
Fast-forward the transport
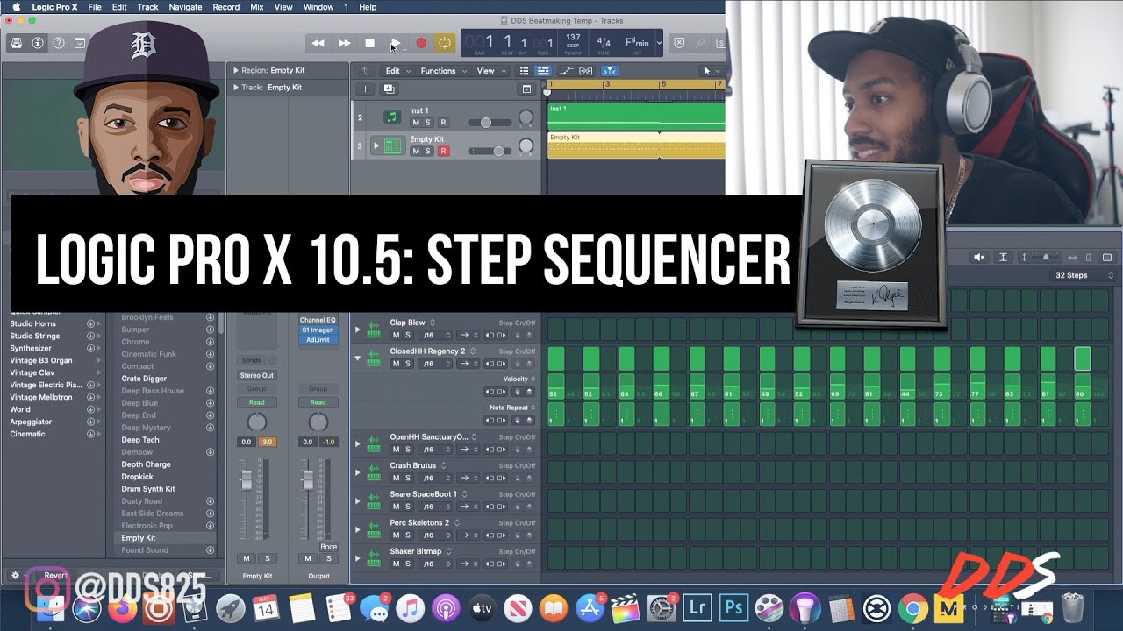click(x=344, y=43)
